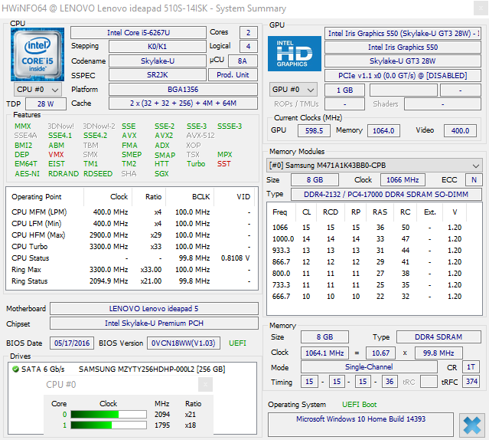
Task: Click the Prod. Unit field
Action: 233,75
